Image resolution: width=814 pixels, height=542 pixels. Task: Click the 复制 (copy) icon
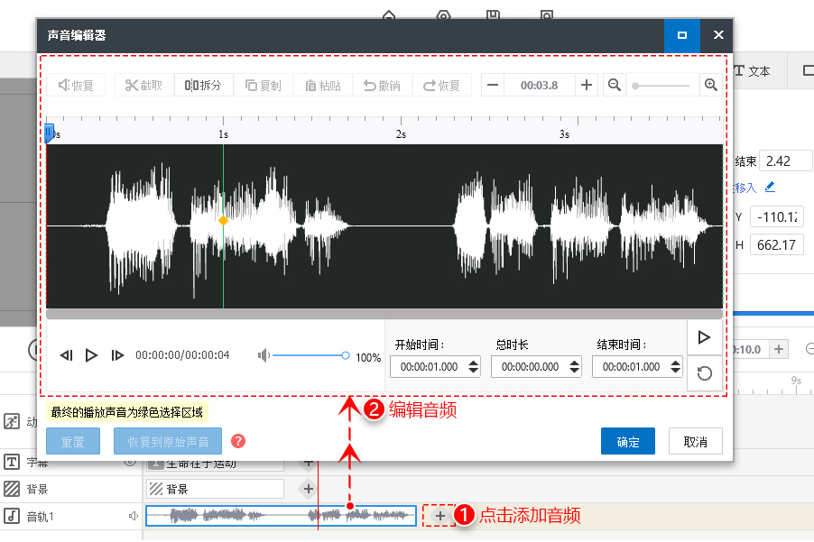point(264,84)
